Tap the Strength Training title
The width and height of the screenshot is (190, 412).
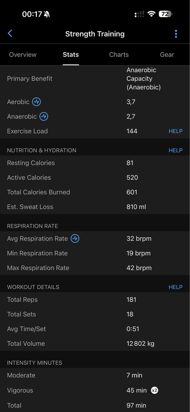click(95, 34)
